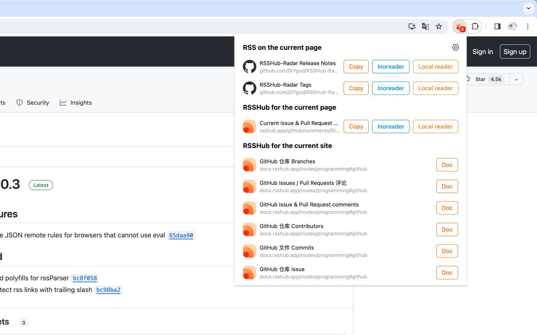Open RSSHub Radar settings gear
Screen dimensions: 537x335
[x=456, y=47]
